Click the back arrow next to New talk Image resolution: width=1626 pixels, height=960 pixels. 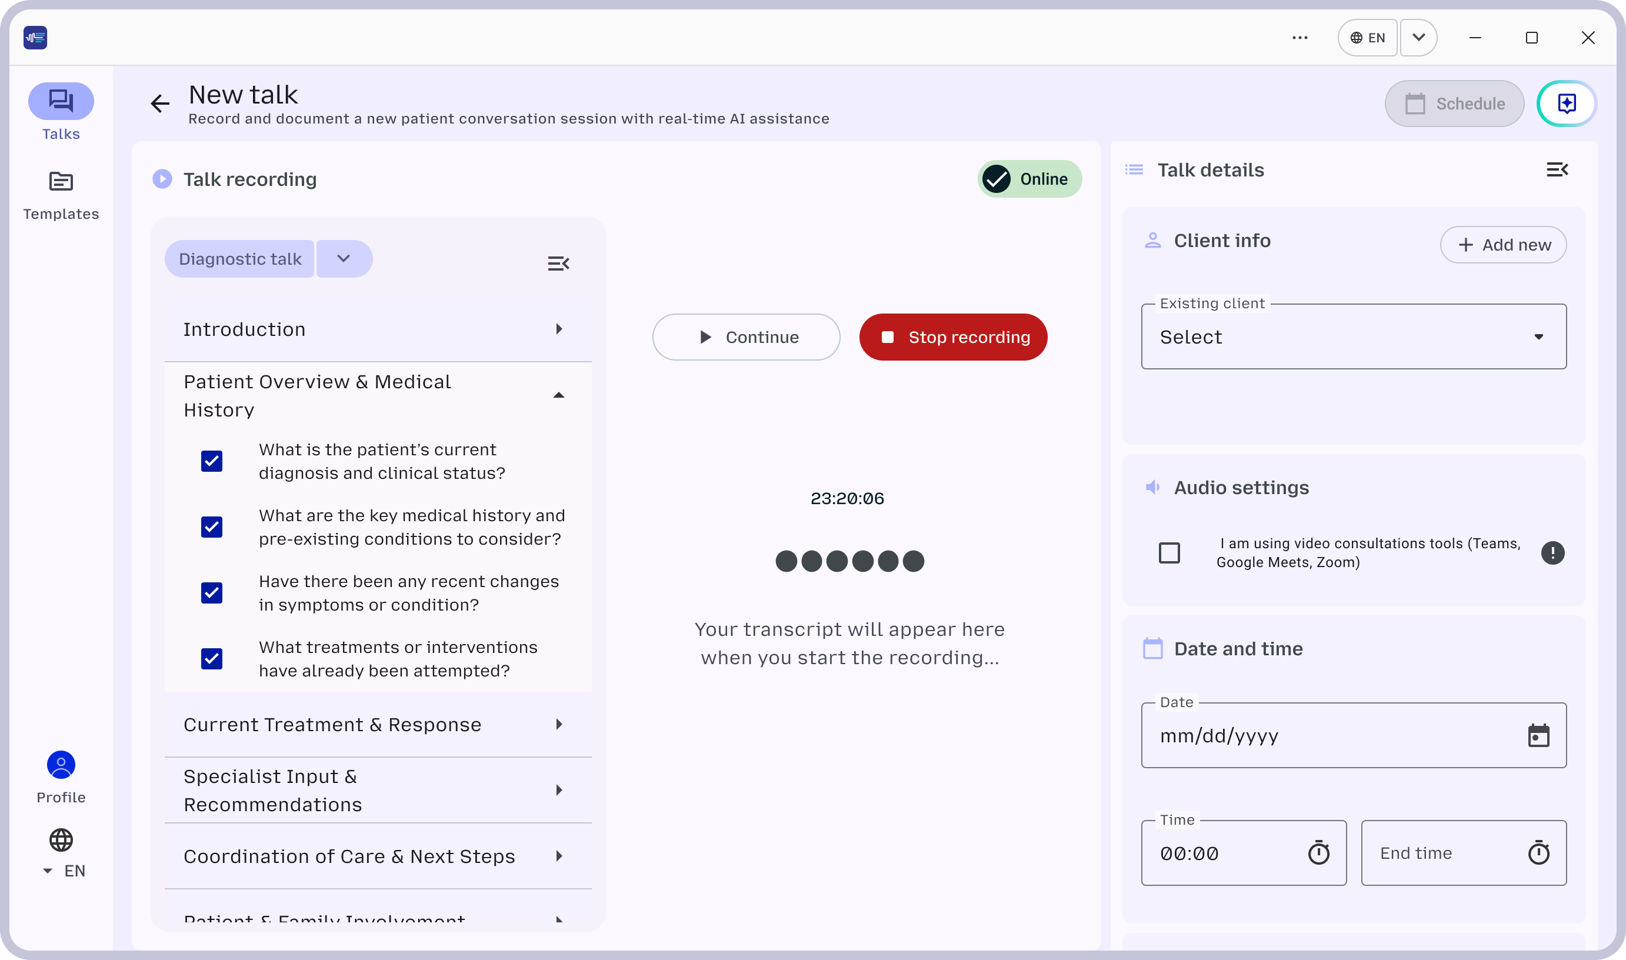tap(160, 104)
